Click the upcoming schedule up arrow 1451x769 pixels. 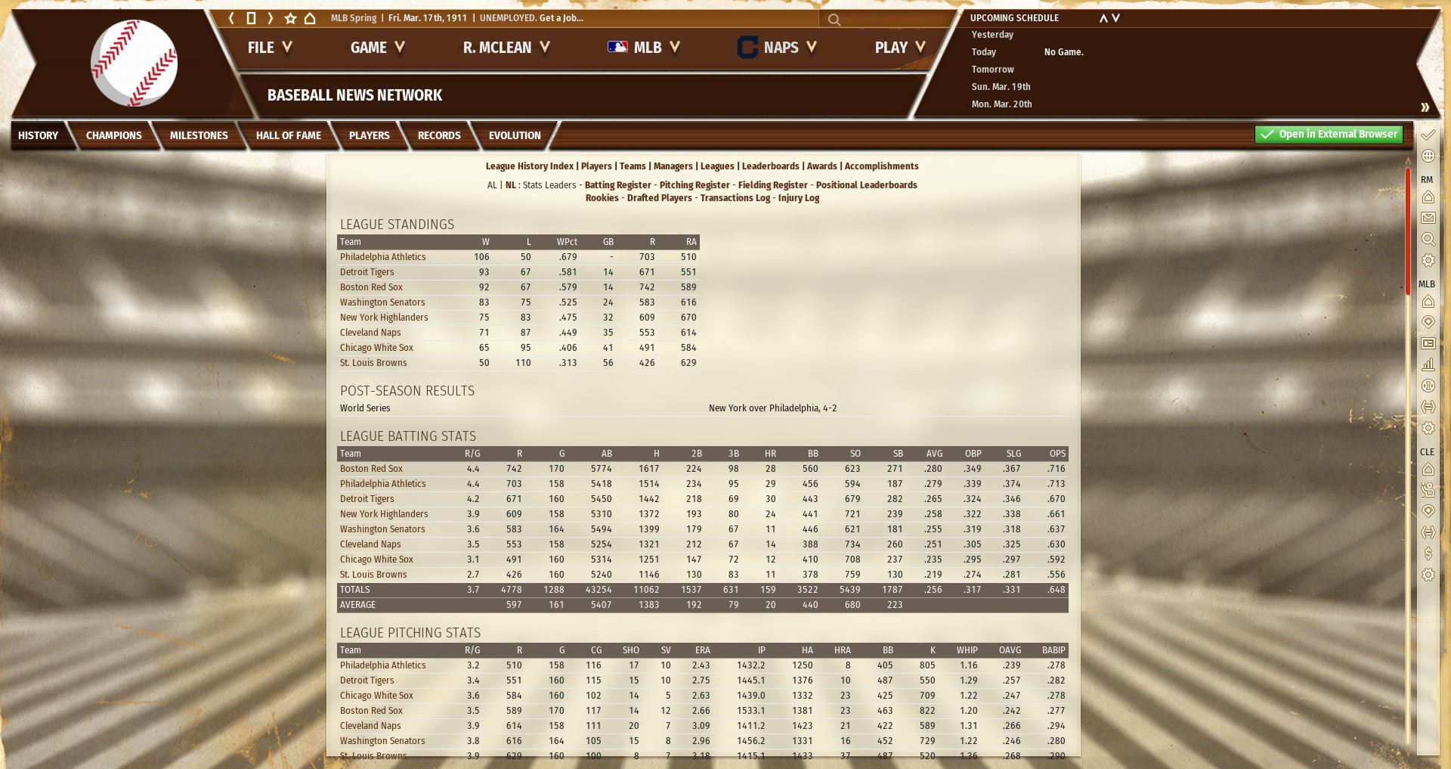click(1103, 18)
